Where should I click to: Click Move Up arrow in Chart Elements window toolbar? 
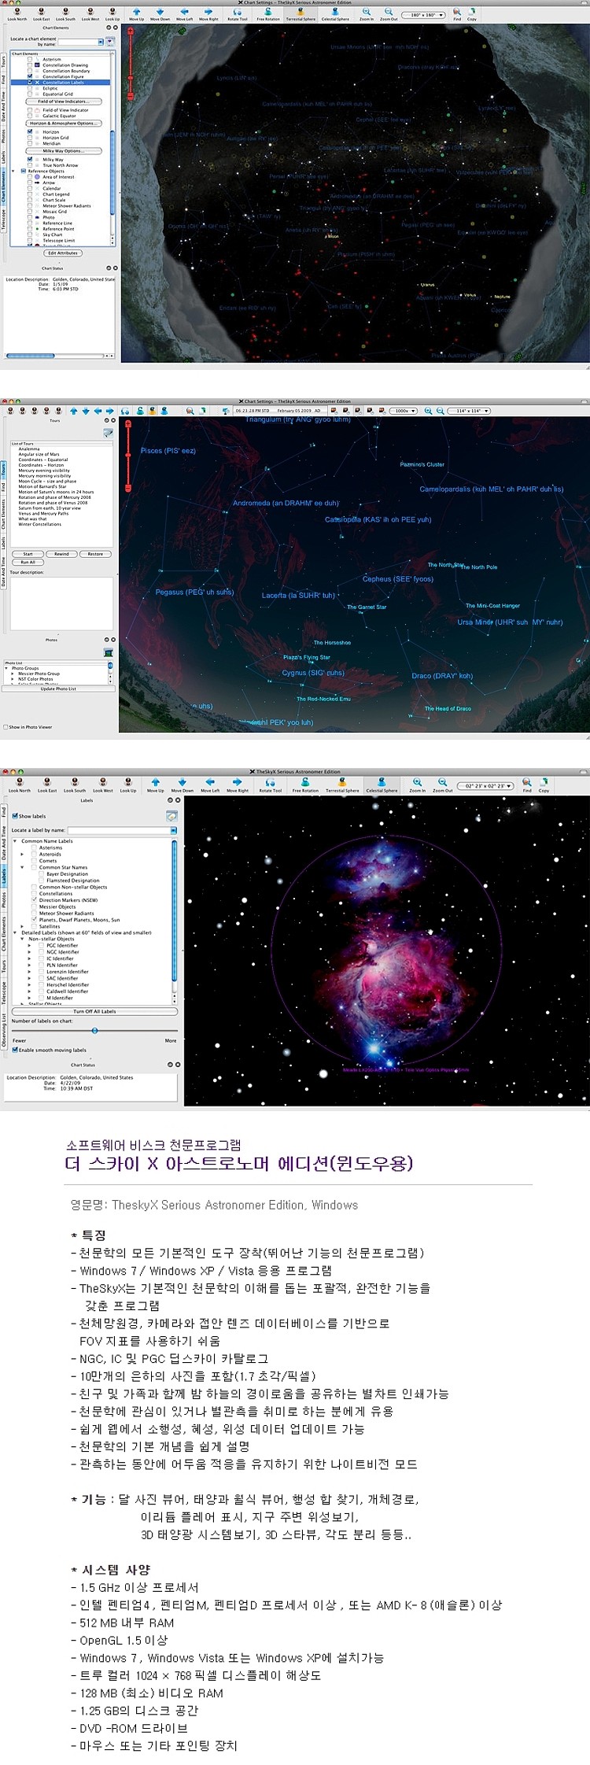tap(137, 14)
